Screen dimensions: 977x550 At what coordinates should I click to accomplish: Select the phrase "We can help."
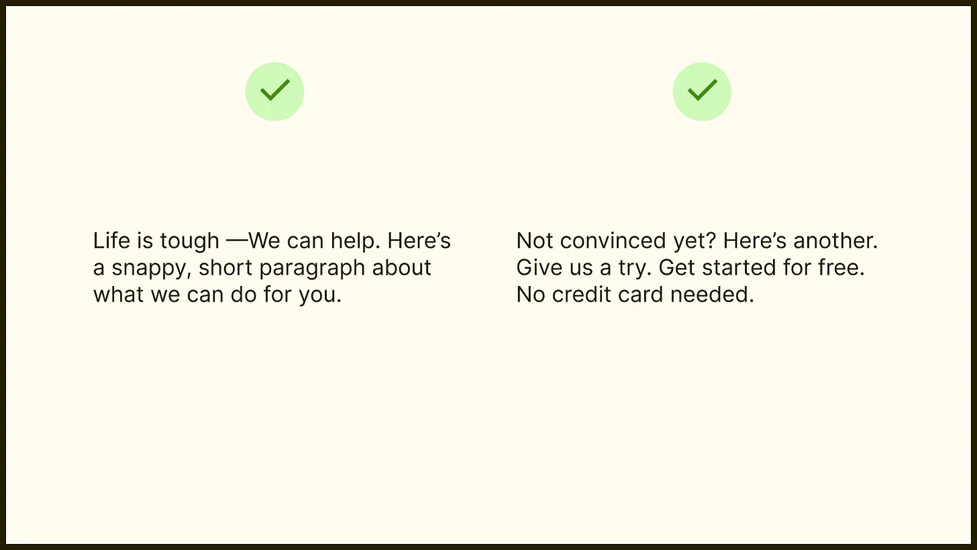click(x=315, y=240)
